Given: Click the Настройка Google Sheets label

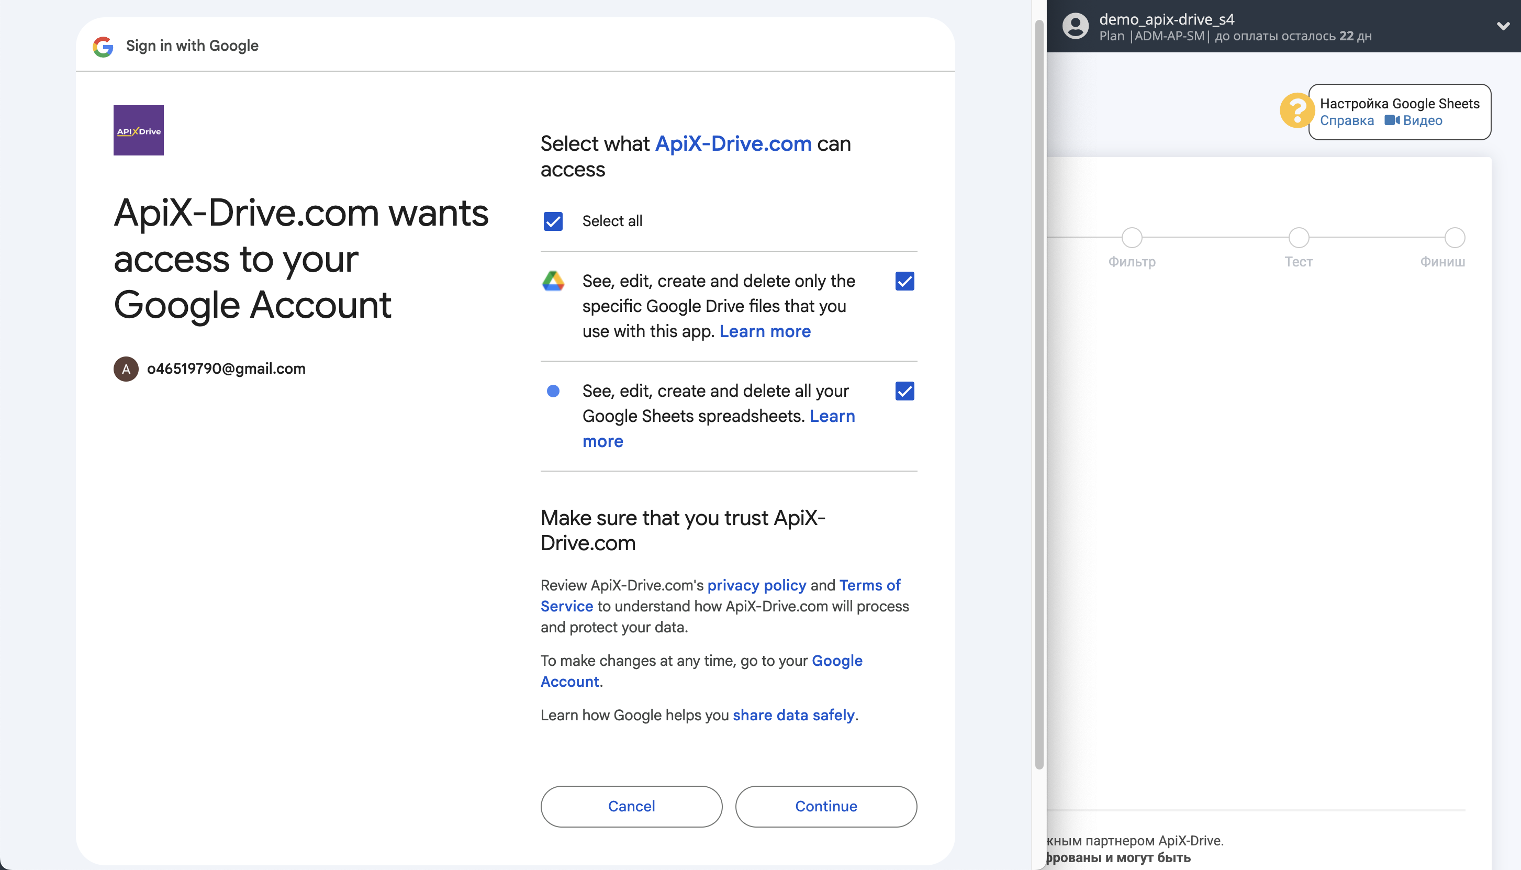Looking at the screenshot, I should [1399, 103].
